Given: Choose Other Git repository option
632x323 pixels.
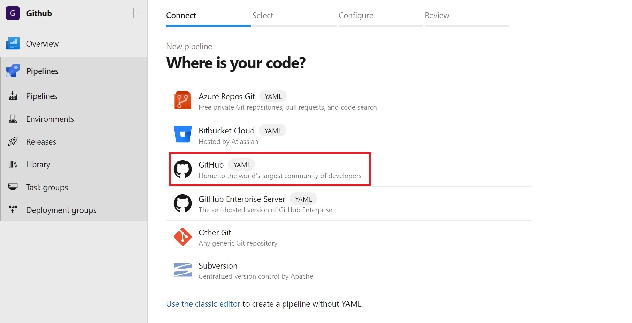Looking at the screenshot, I should point(348,237).
